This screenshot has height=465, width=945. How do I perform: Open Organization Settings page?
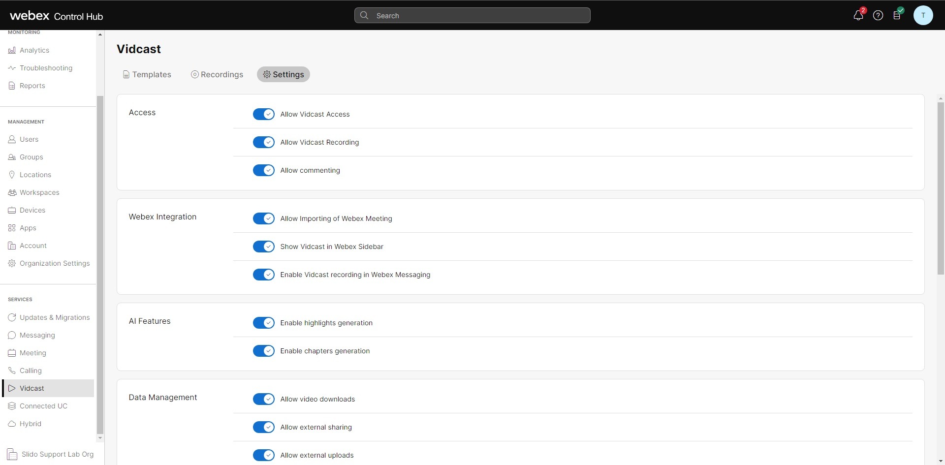click(55, 263)
